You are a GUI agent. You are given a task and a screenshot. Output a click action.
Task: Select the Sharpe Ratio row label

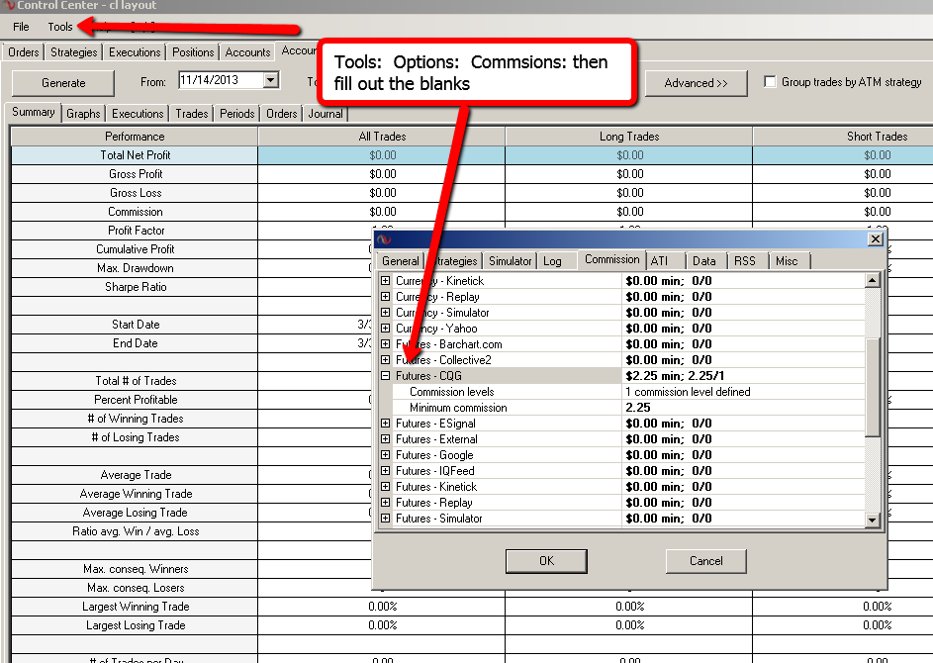136,287
